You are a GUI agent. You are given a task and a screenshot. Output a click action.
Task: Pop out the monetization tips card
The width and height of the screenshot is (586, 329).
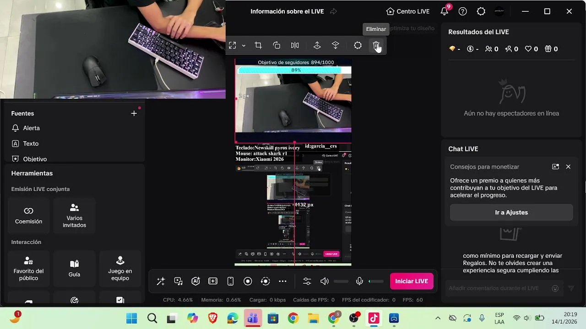point(555,167)
